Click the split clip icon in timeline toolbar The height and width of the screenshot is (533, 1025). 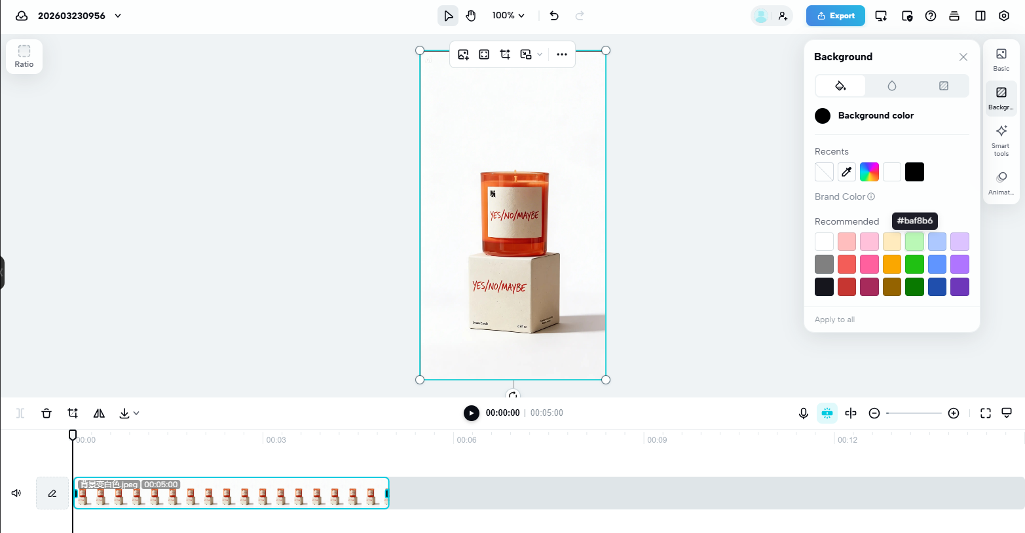(x=20, y=413)
